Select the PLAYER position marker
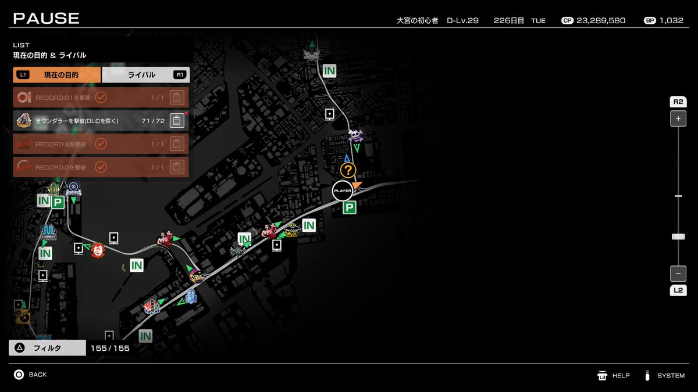 click(x=343, y=190)
